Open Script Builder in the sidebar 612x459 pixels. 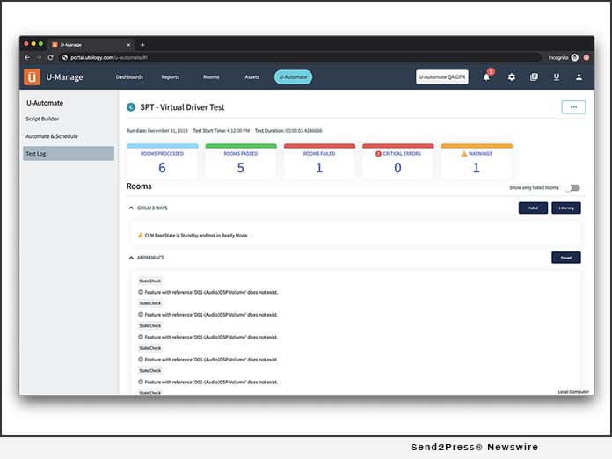43,119
